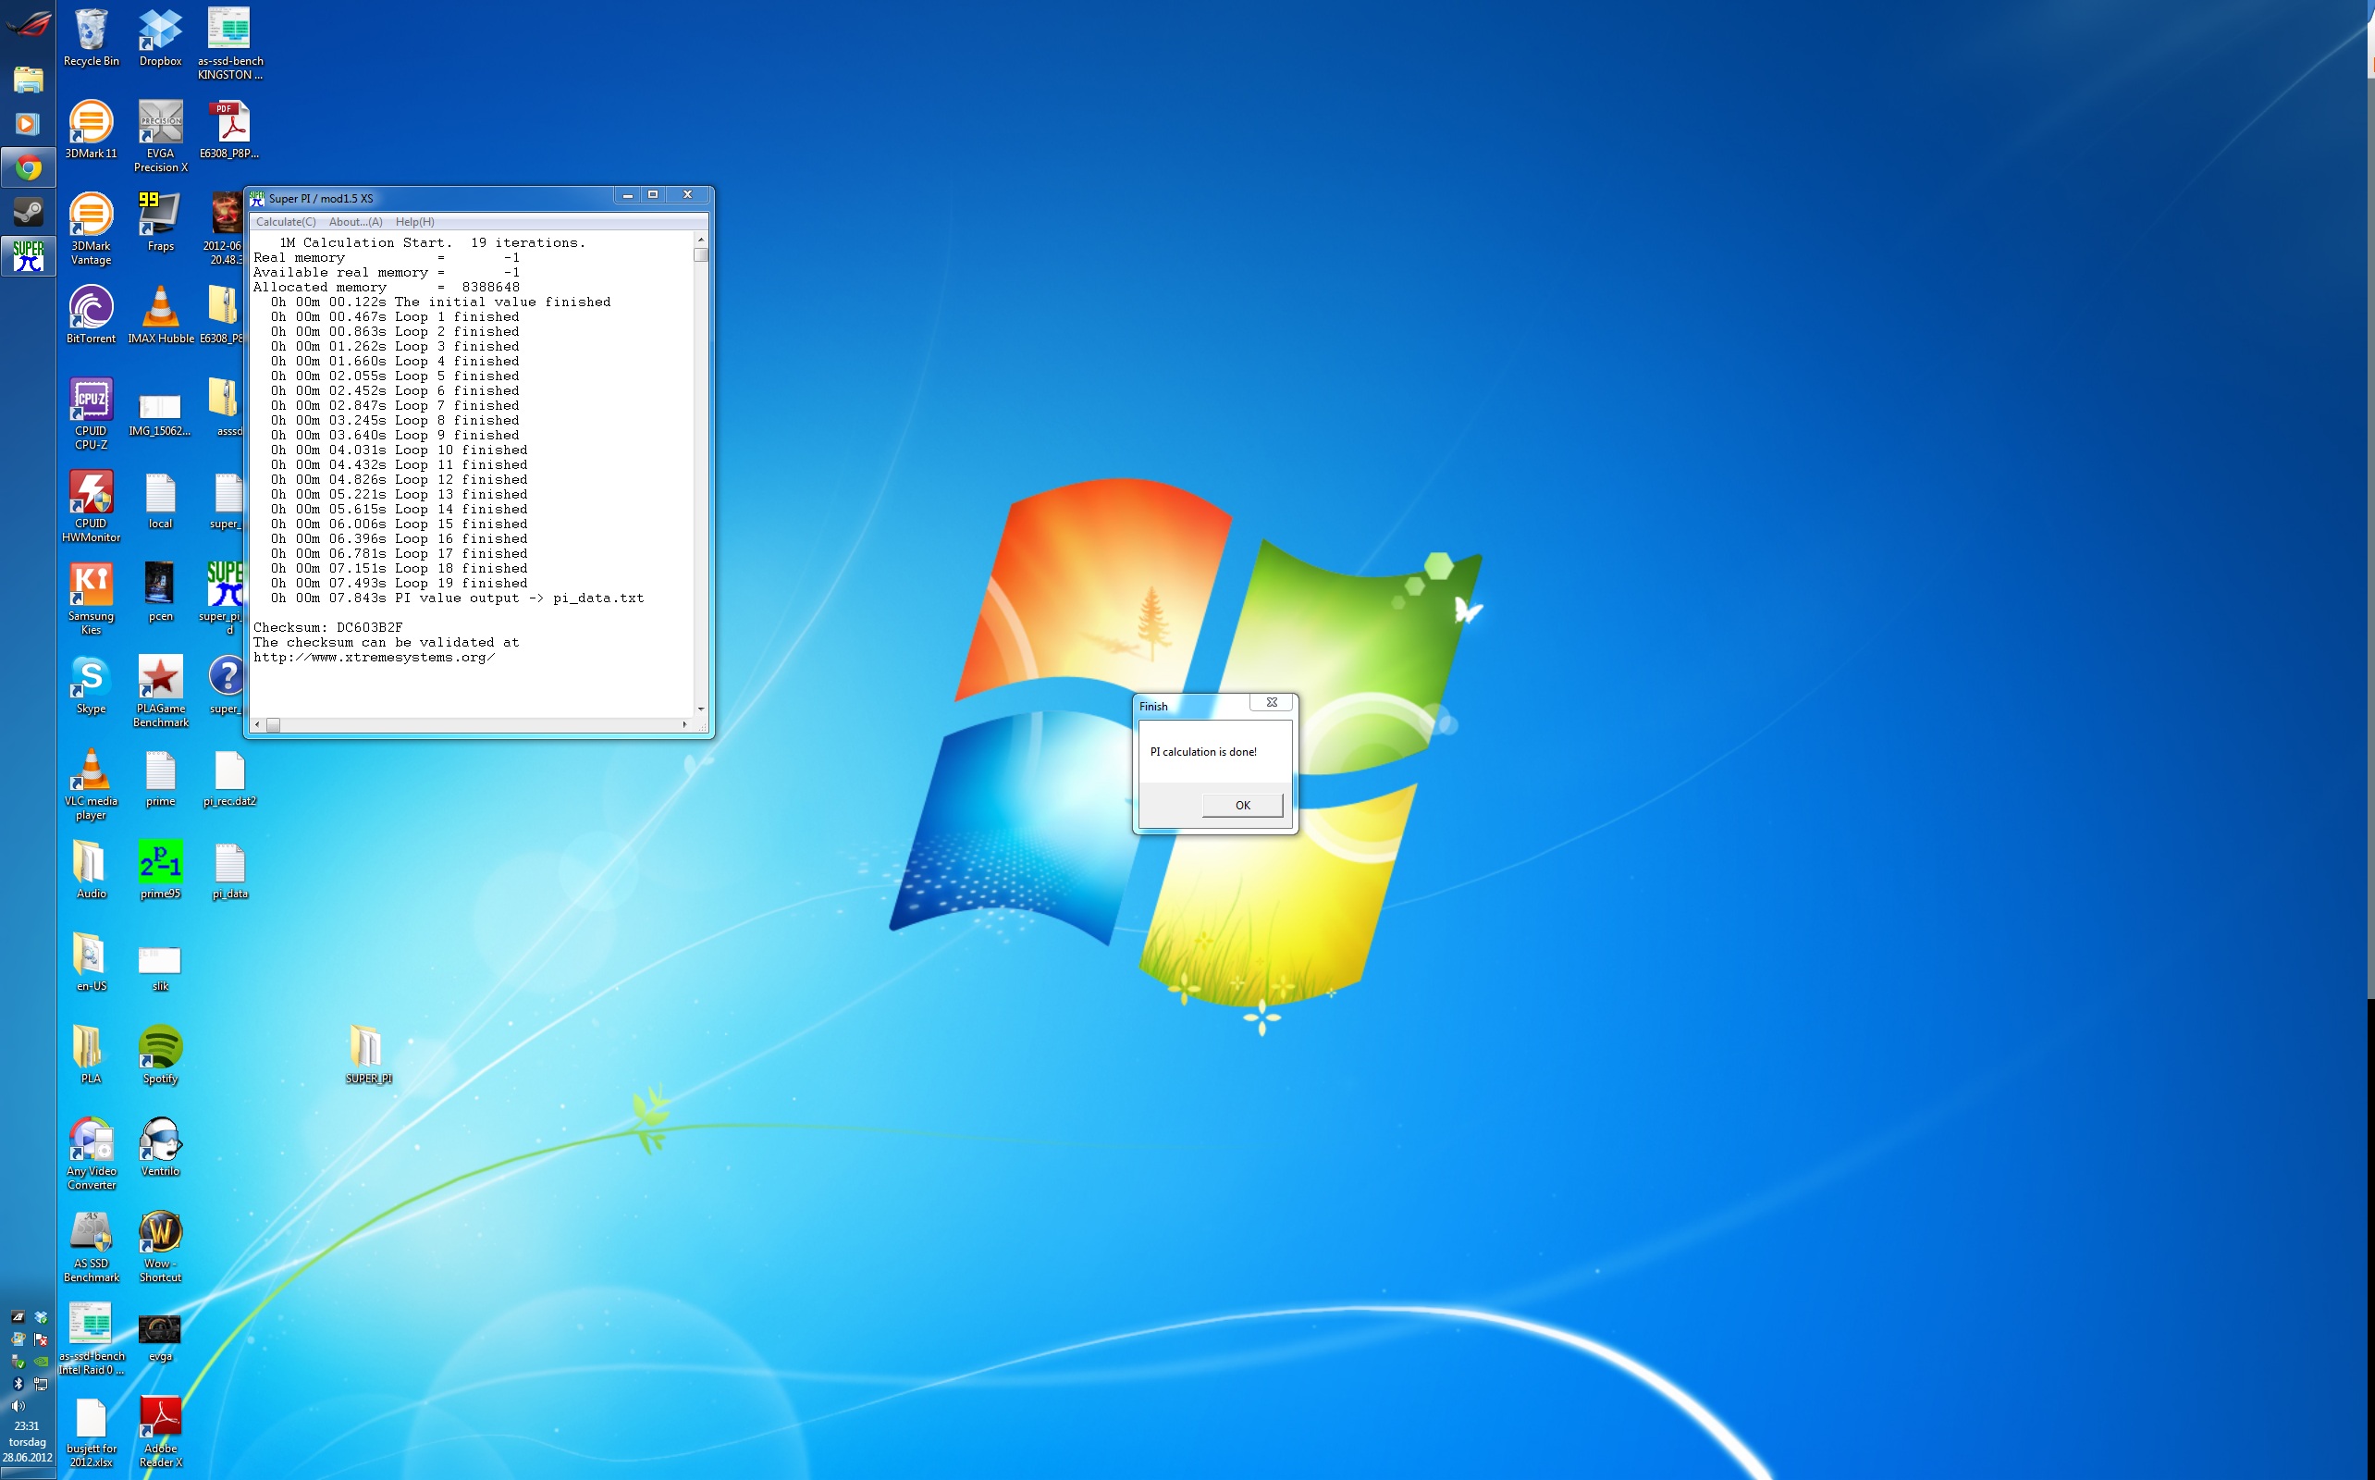Select the BitTorrent desktop shortcut

[91, 315]
